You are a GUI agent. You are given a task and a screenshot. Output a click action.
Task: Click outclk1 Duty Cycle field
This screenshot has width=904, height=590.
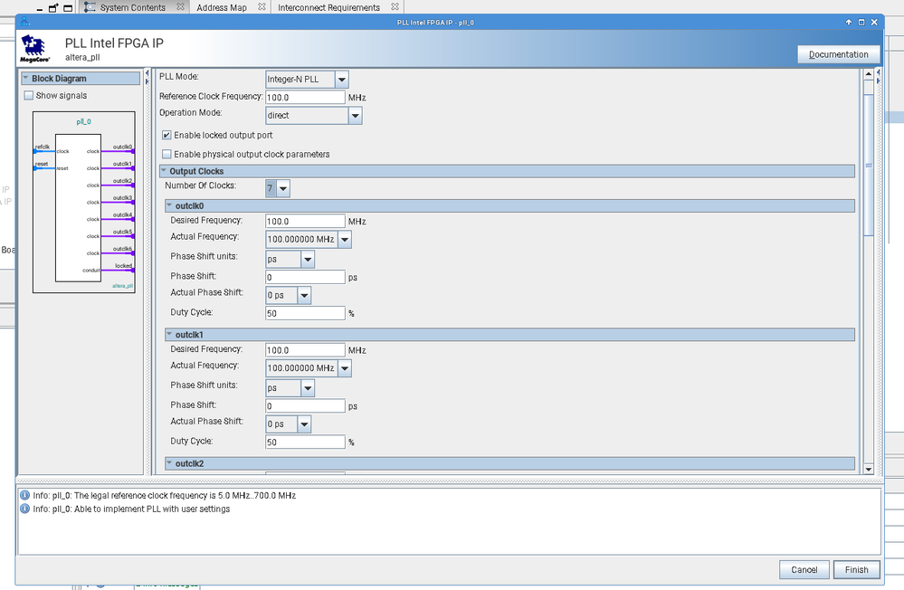tap(305, 442)
